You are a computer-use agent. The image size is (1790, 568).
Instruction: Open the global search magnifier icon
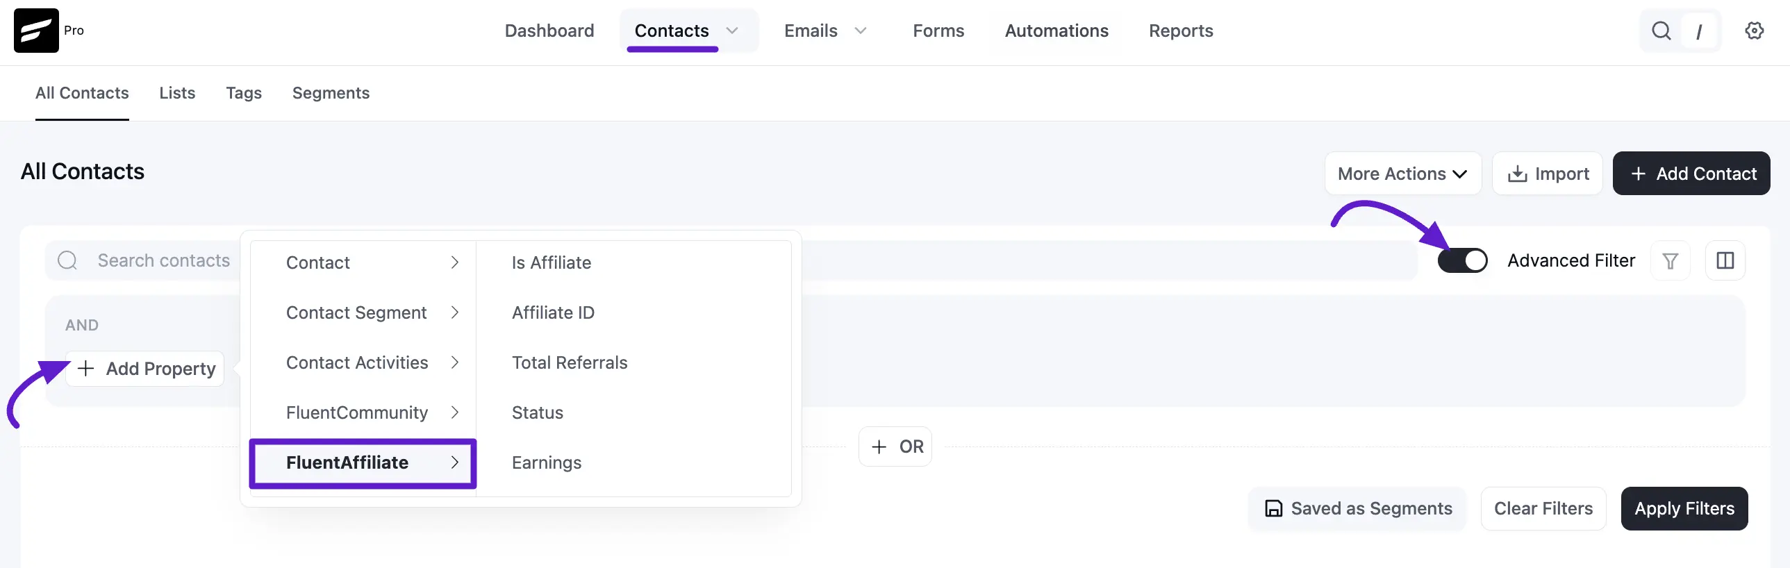[x=1661, y=31]
